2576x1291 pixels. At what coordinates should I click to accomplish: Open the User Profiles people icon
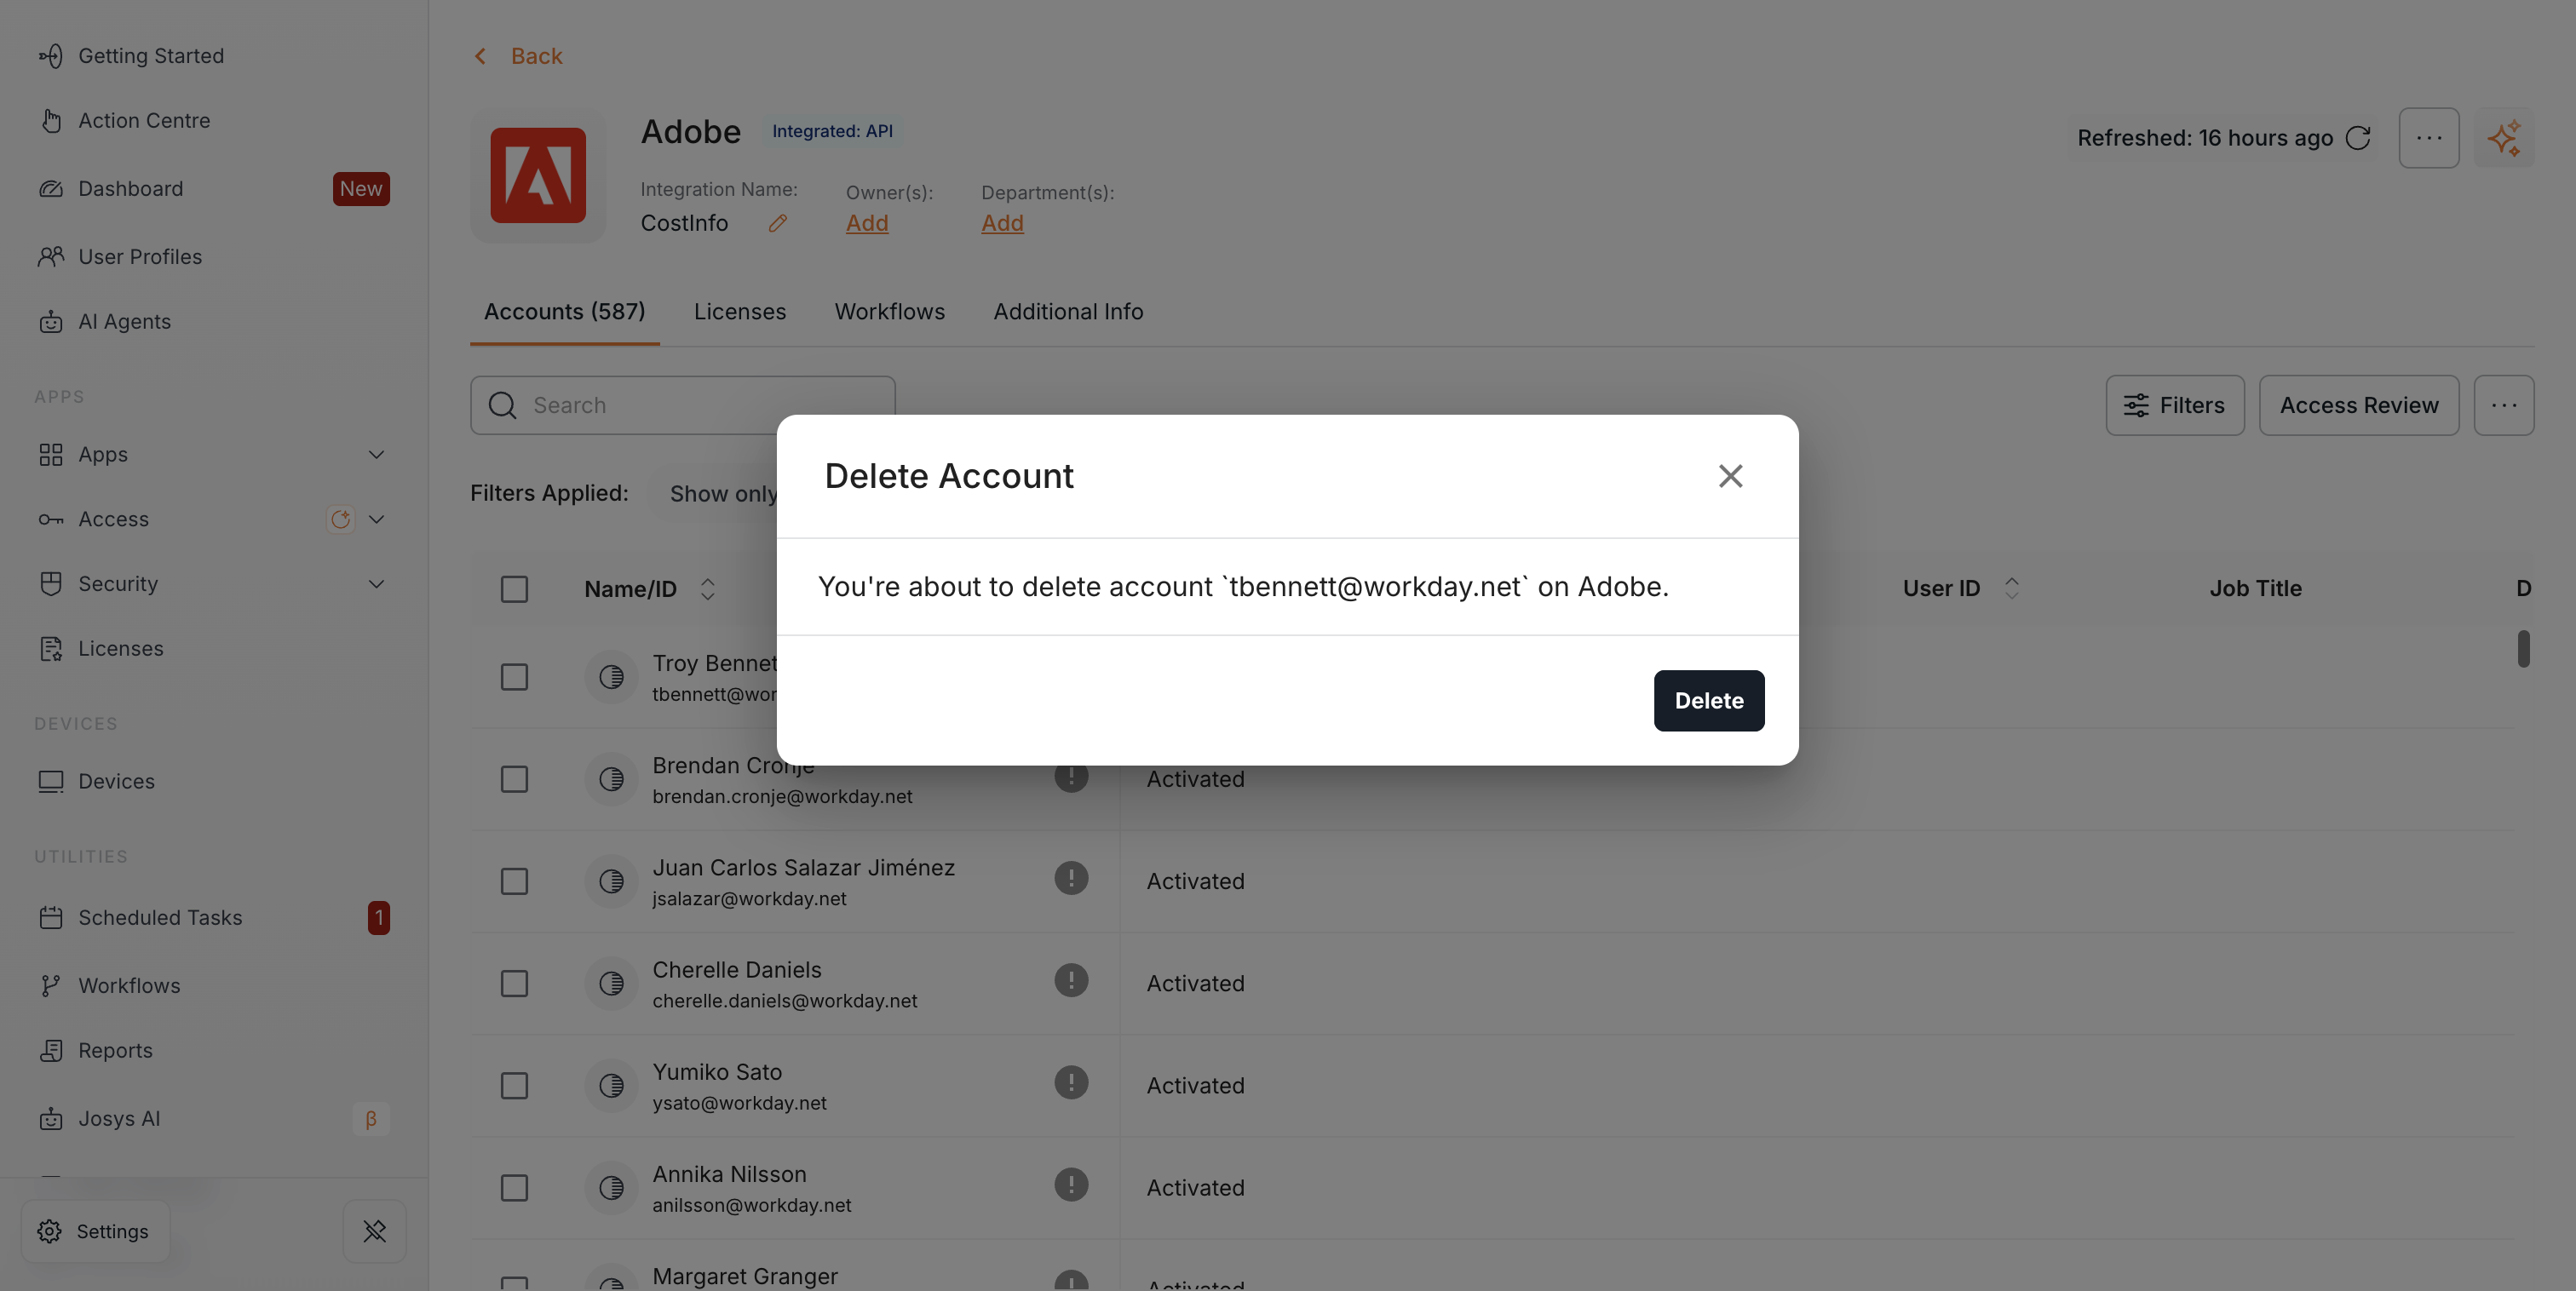tap(51, 257)
